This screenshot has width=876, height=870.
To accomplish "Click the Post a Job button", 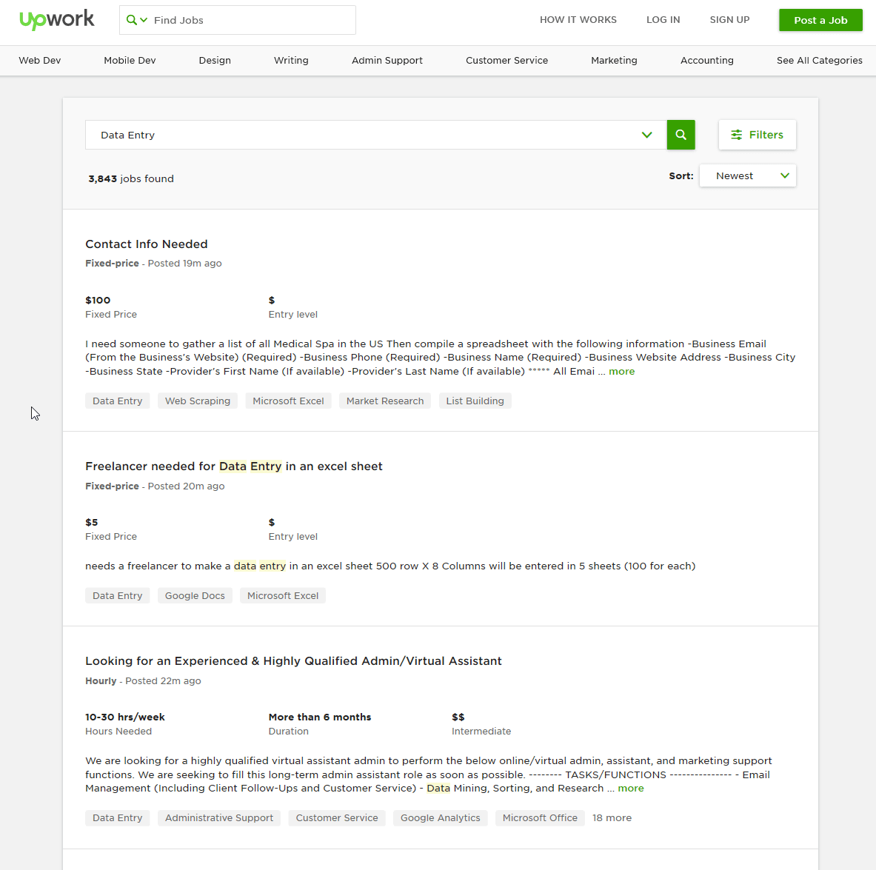I will [x=820, y=20].
